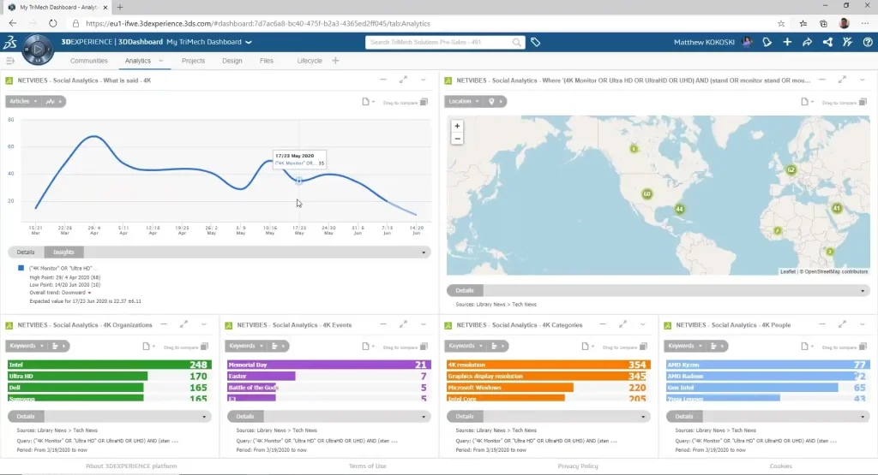Toggle the left side panel menu icon
878x475 pixels.
(10, 61)
